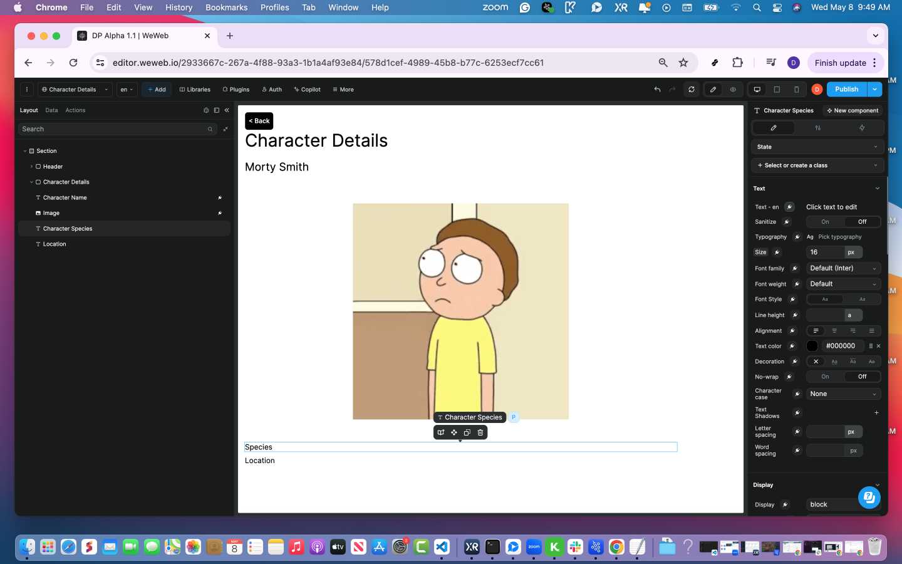Open the Font weight dropdown
The width and height of the screenshot is (902, 564).
pyautogui.click(x=843, y=284)
